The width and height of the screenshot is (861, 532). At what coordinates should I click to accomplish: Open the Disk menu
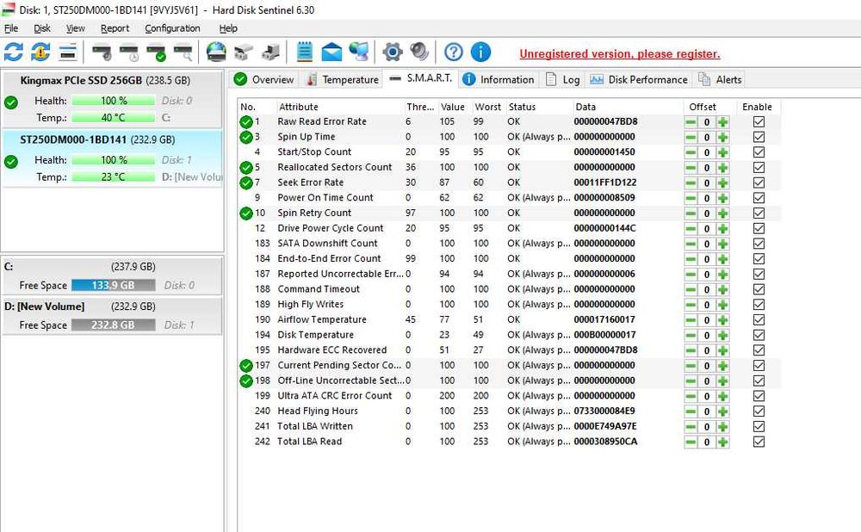(x=41, y=28)
